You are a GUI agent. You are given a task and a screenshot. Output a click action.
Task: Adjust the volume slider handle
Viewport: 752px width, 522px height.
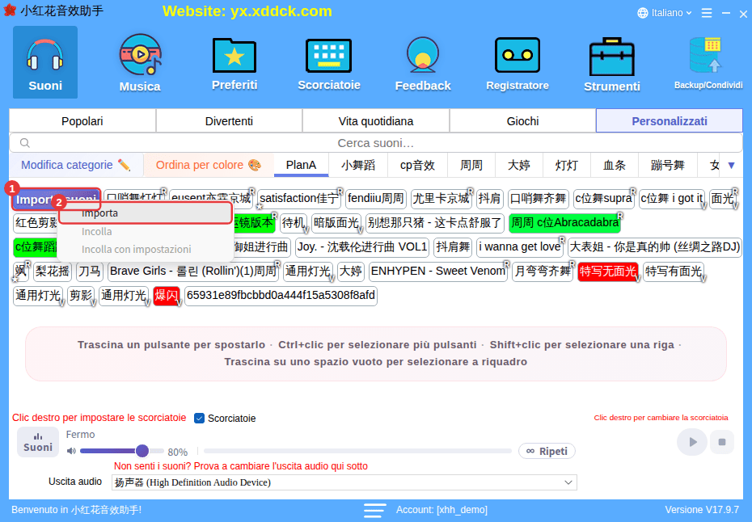pos(142,451)
